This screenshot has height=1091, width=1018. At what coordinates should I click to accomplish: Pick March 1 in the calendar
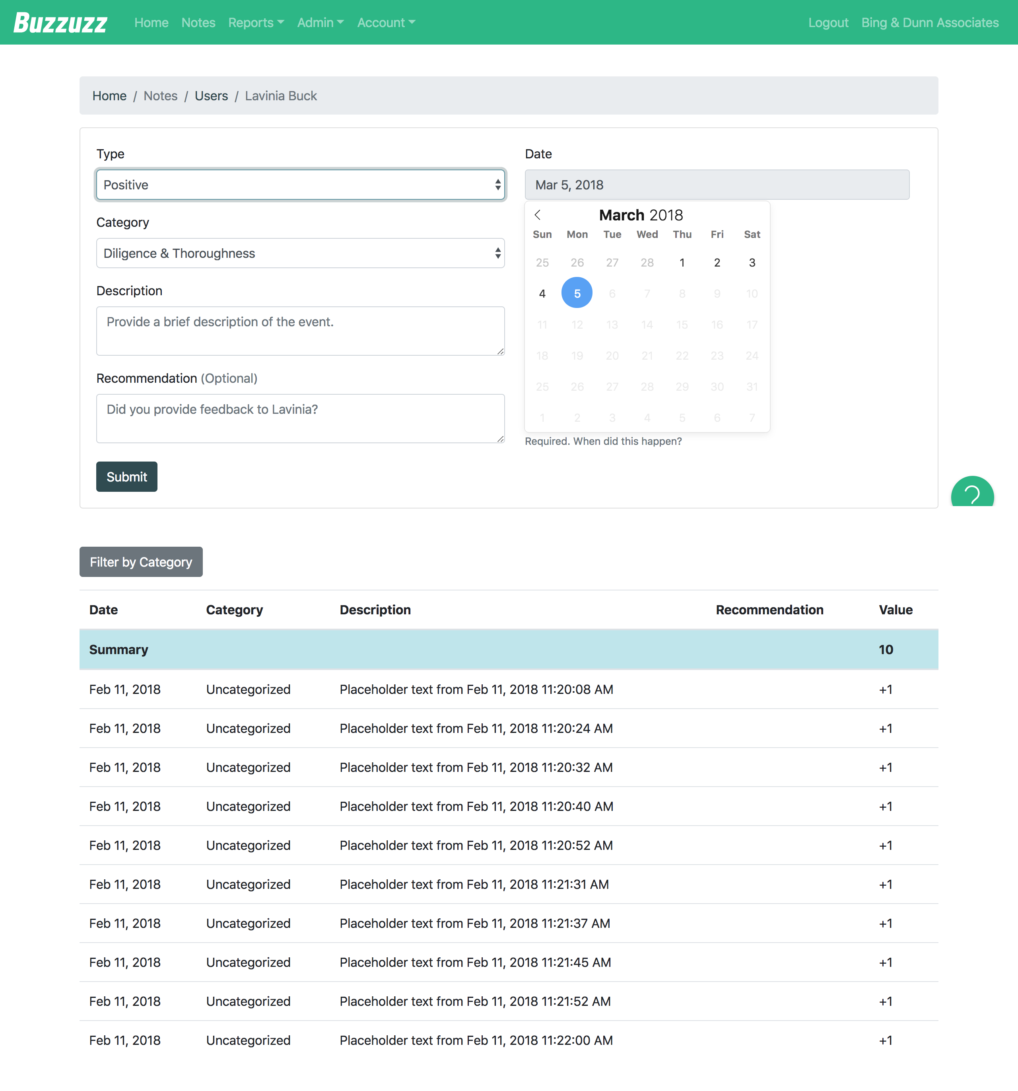pos(682,262)
